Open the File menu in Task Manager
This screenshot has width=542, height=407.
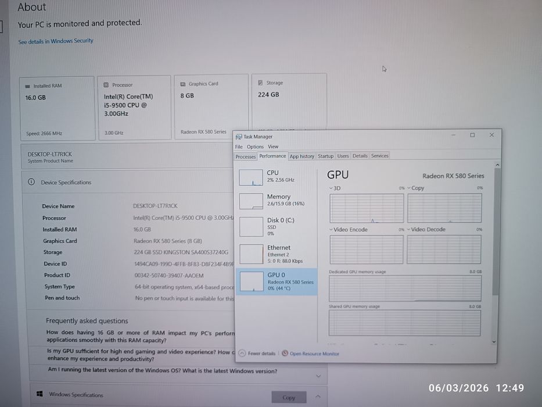point(239,147)
